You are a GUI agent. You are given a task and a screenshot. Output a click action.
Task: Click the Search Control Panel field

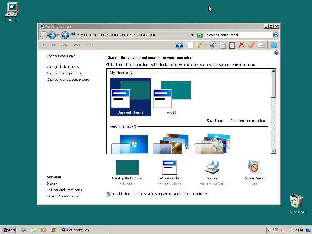239,35
